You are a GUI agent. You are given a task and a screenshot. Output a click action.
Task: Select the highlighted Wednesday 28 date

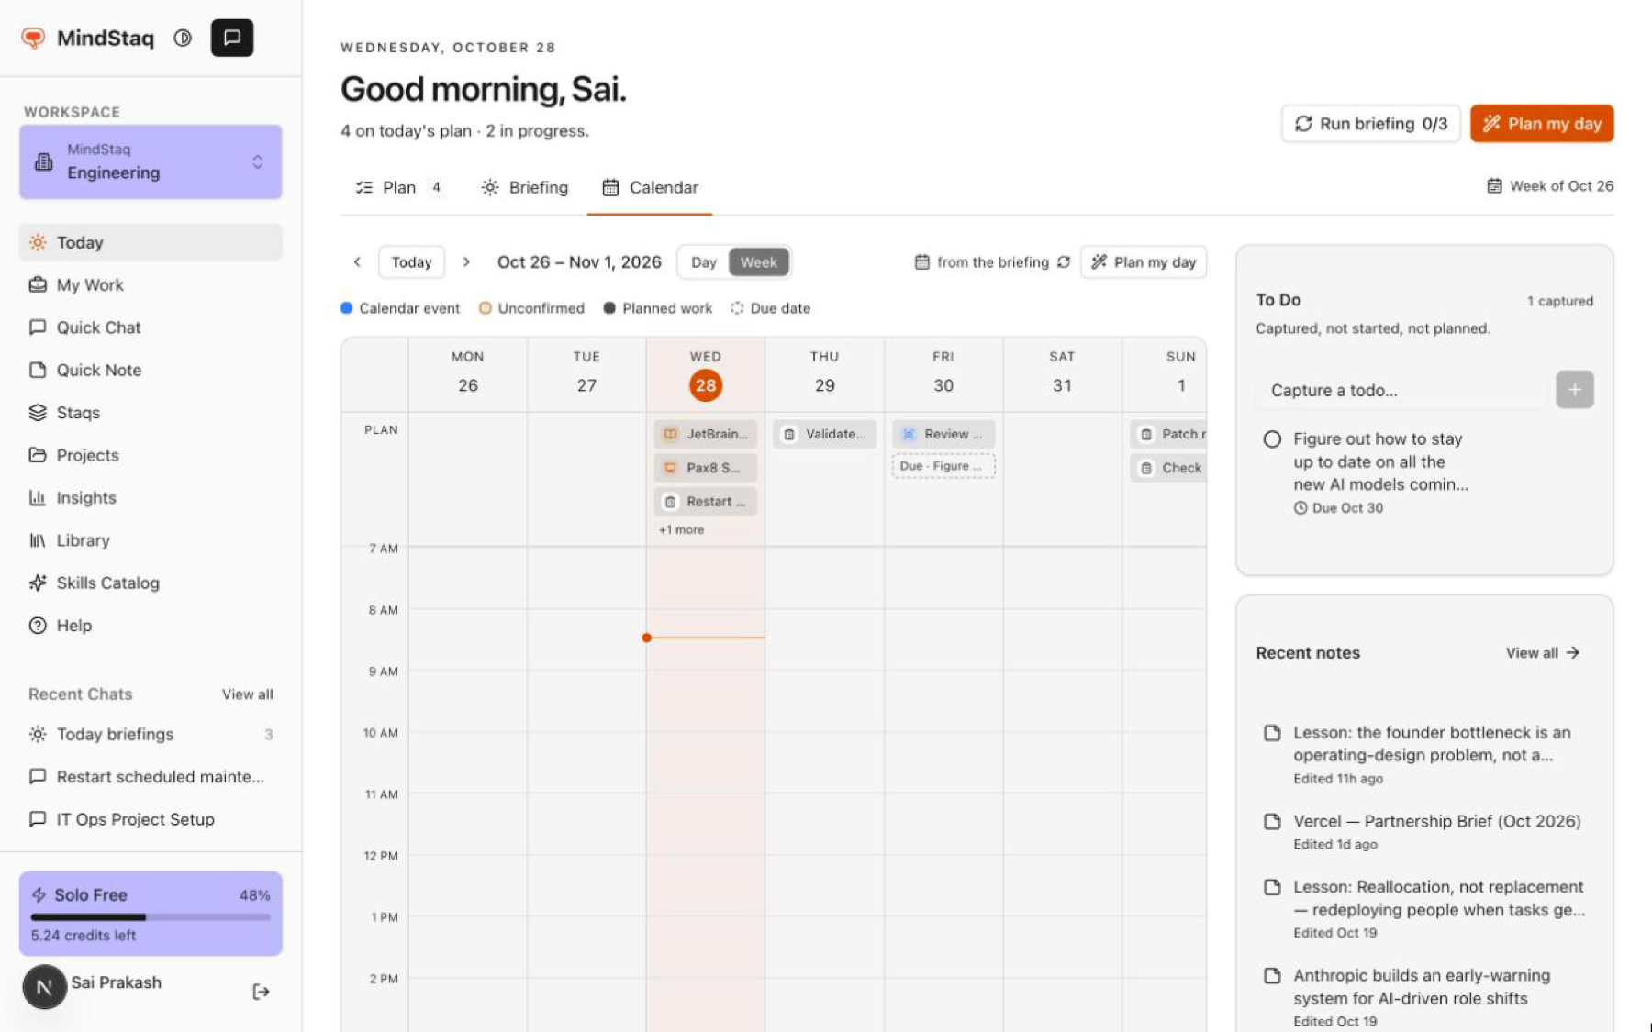click(706, 385)
